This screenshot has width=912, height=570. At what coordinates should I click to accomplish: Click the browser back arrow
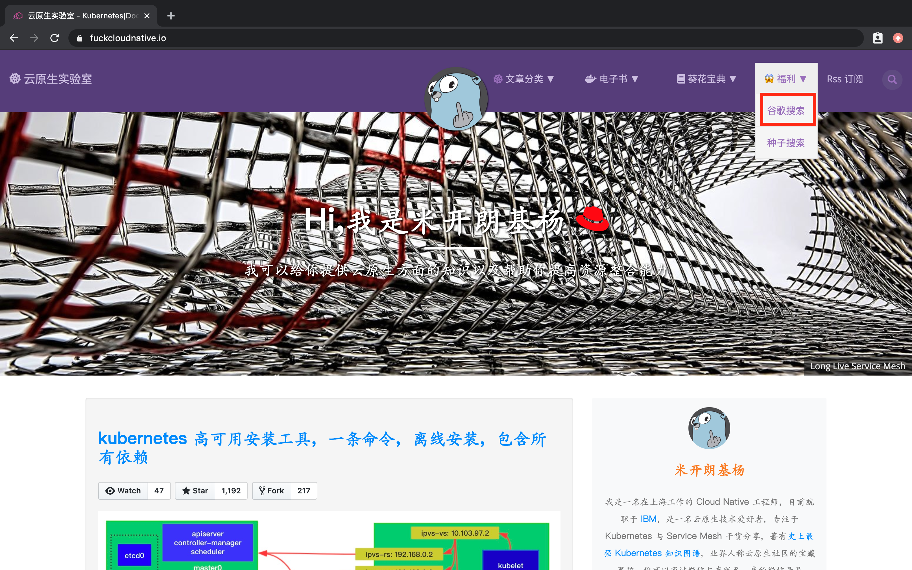[14, 38]
